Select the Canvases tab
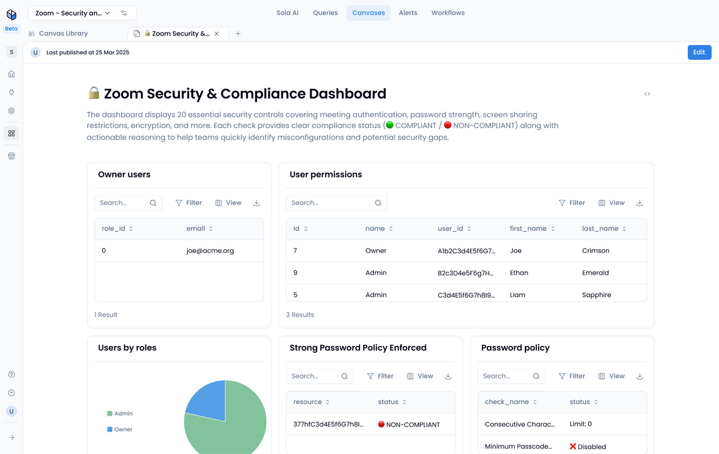 369,13
